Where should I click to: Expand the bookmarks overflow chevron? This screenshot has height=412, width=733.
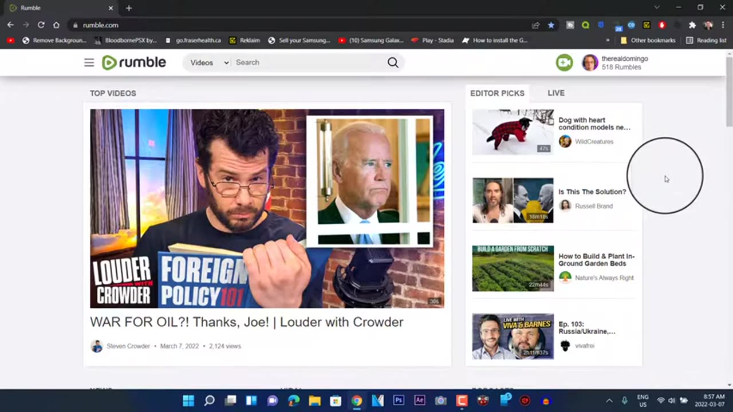608,41
